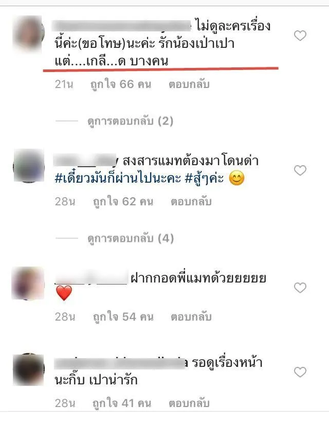Expand ดูการตอบกลับ (4) replies
329x424 pixels.
click(x=131, y=239)
